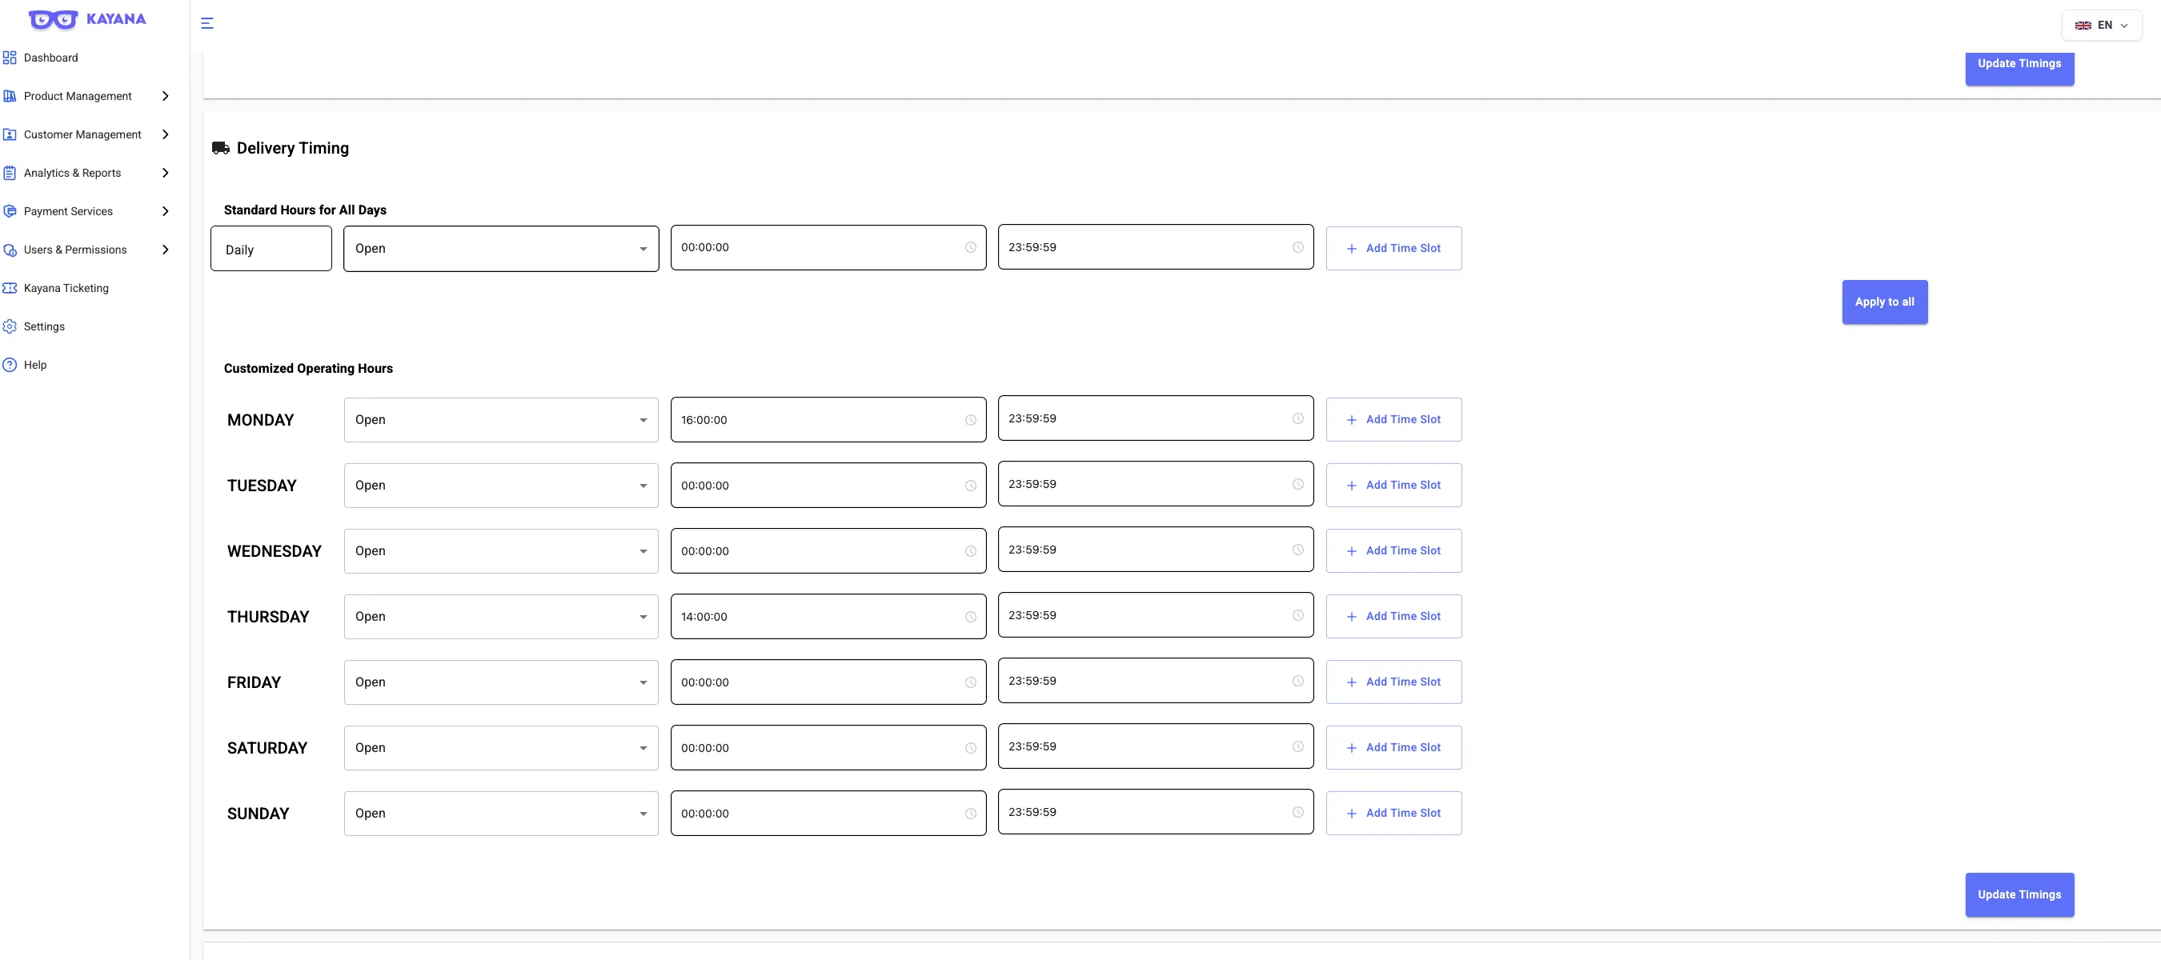The image size is (2161, 960).
Task: Open Kayana Ticketing menu item
Action: [66, 289]
